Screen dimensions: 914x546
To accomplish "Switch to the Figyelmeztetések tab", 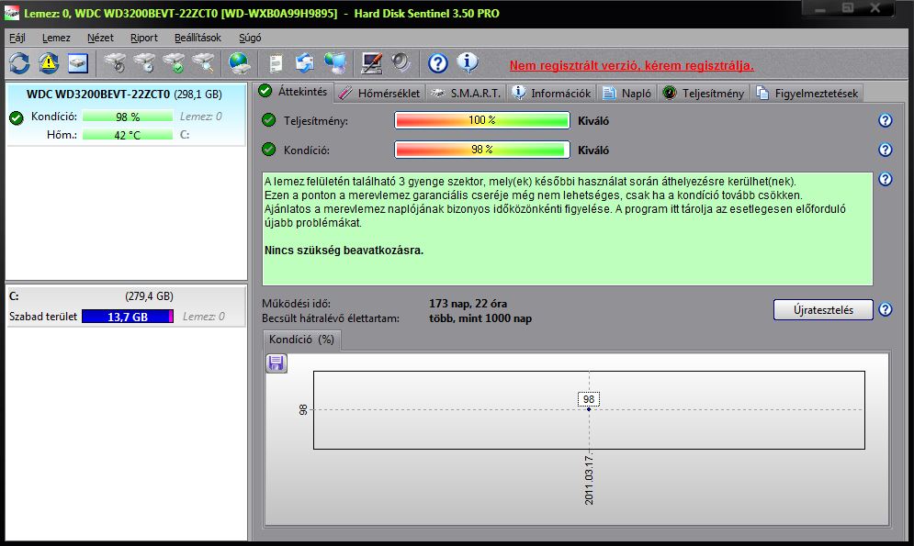I will (807, 93).
